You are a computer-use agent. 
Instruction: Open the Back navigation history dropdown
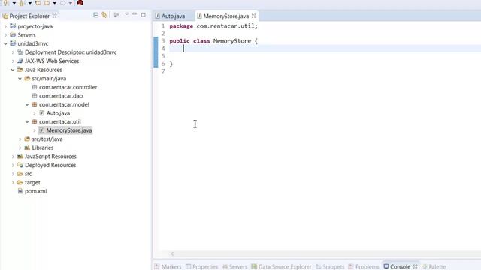click(55, 3)
